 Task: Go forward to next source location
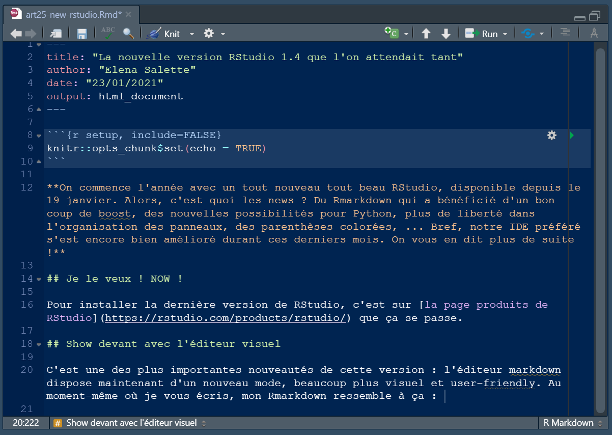[31, 34]
